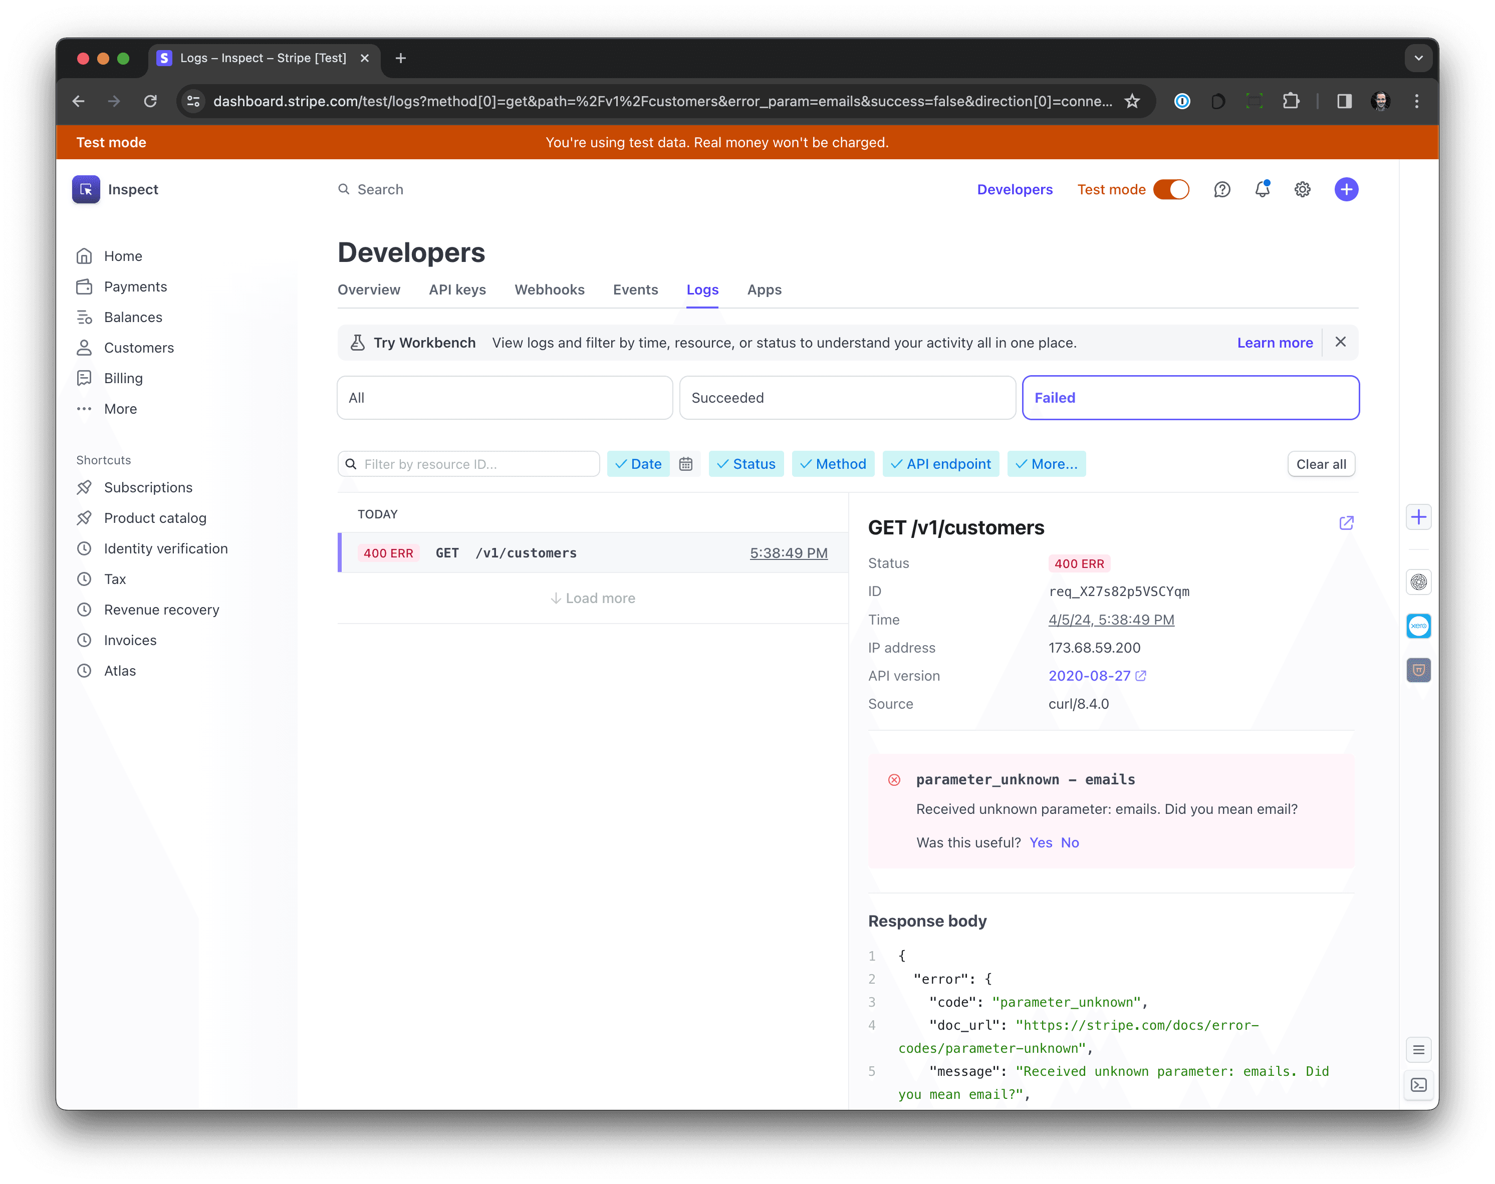Open a new browser tab
1495x1184 pixels.
pos(401,58)
